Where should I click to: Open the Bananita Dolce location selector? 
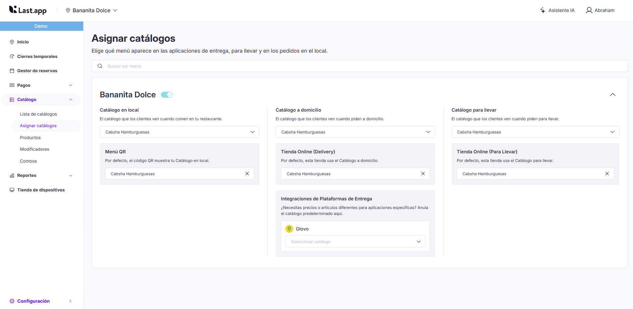point(92,10)
